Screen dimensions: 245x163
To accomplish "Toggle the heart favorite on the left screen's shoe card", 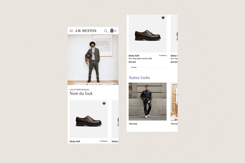I will coord(104,104).
